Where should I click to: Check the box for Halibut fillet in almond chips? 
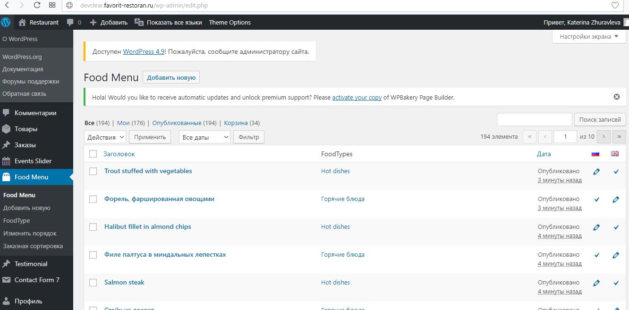[x=93, y=227]
